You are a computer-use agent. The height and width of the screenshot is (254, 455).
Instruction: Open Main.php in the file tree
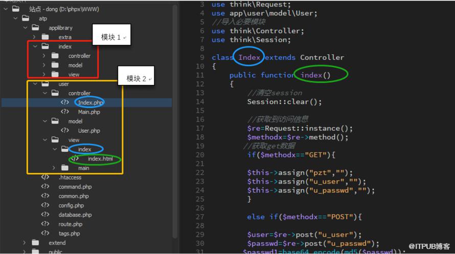[89, 112]
